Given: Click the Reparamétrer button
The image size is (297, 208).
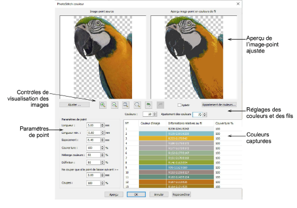Looking at the screenshot, I should point(181,195).
